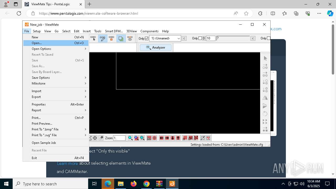
Task: Expand the Open Options submenu
Action: 56,49
